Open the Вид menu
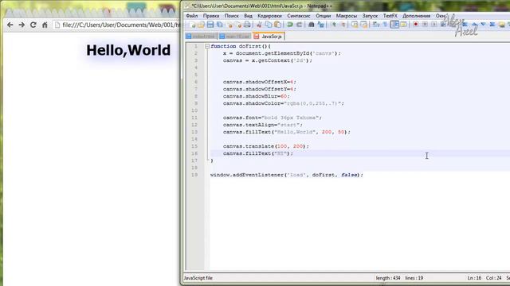 pyautogui.click(x=248, y=16)
